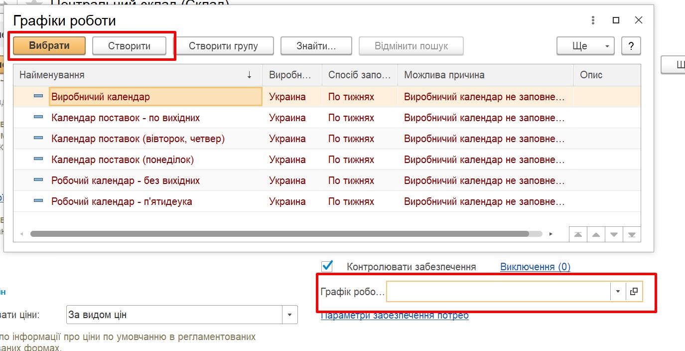Image resolution: width=685 pixels, height=351 pixels.
Task: Open the Виключення (0) link
Action: [535, 267]
